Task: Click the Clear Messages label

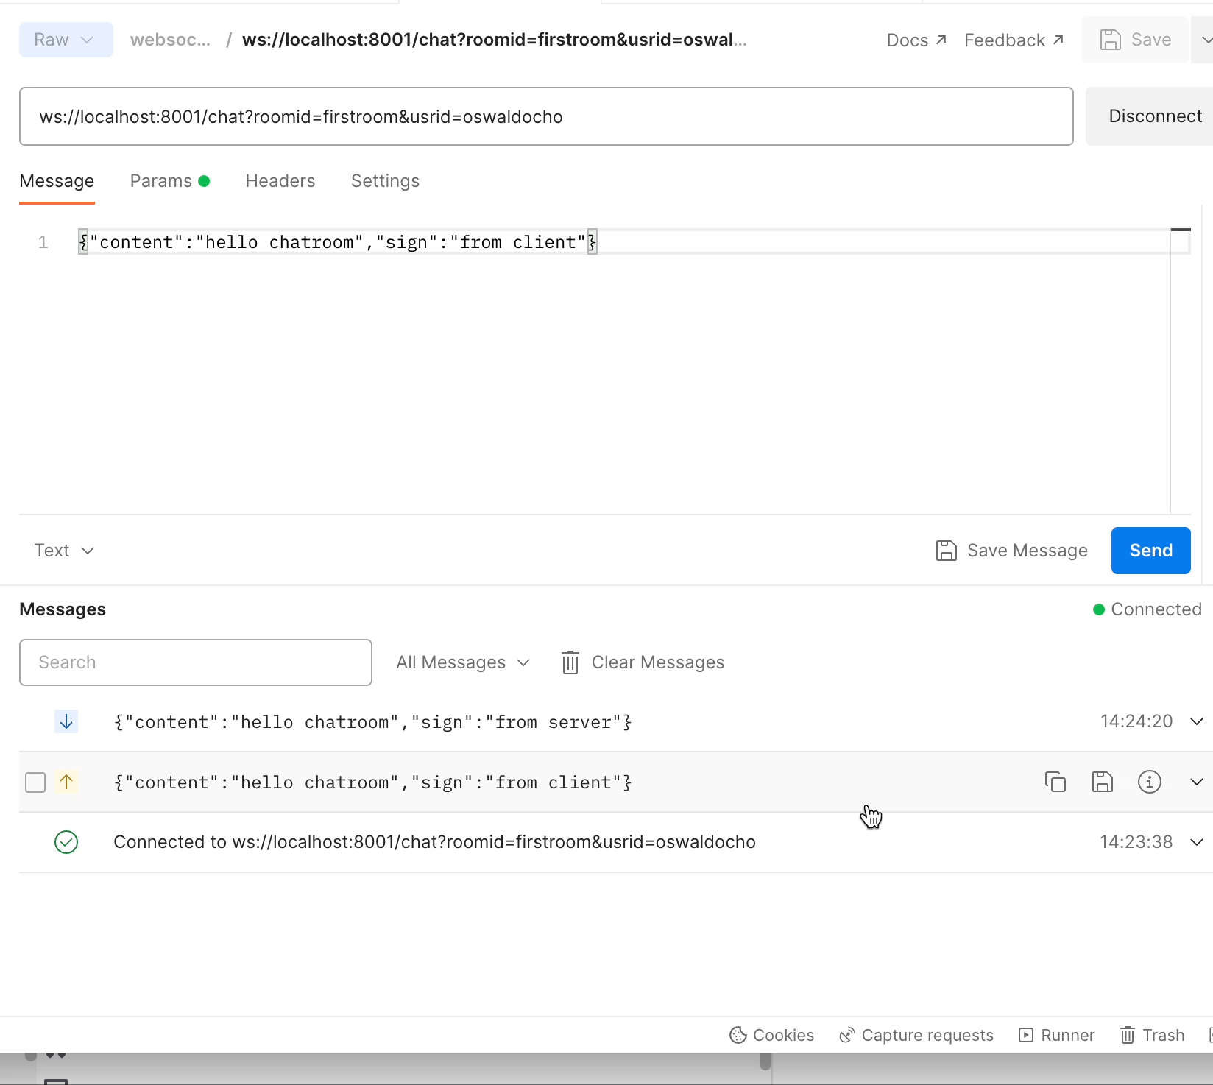Action: (658, 662)
